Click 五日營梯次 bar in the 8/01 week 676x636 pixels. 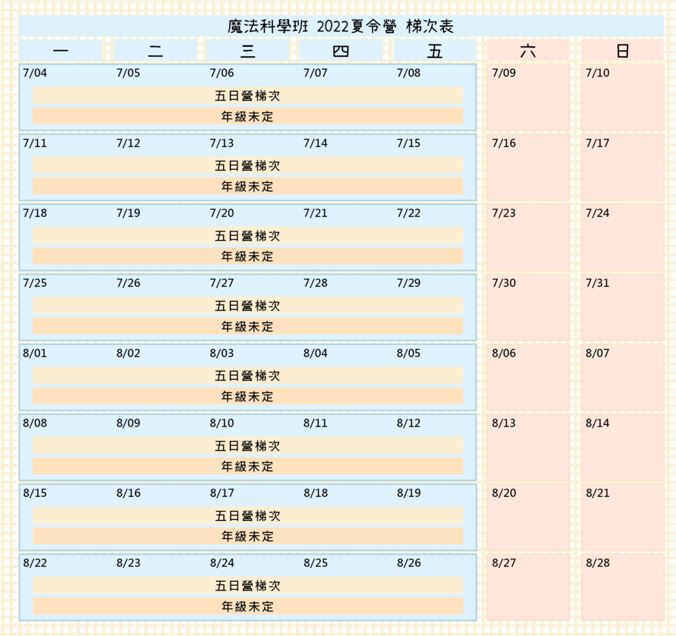pos(248,376)
